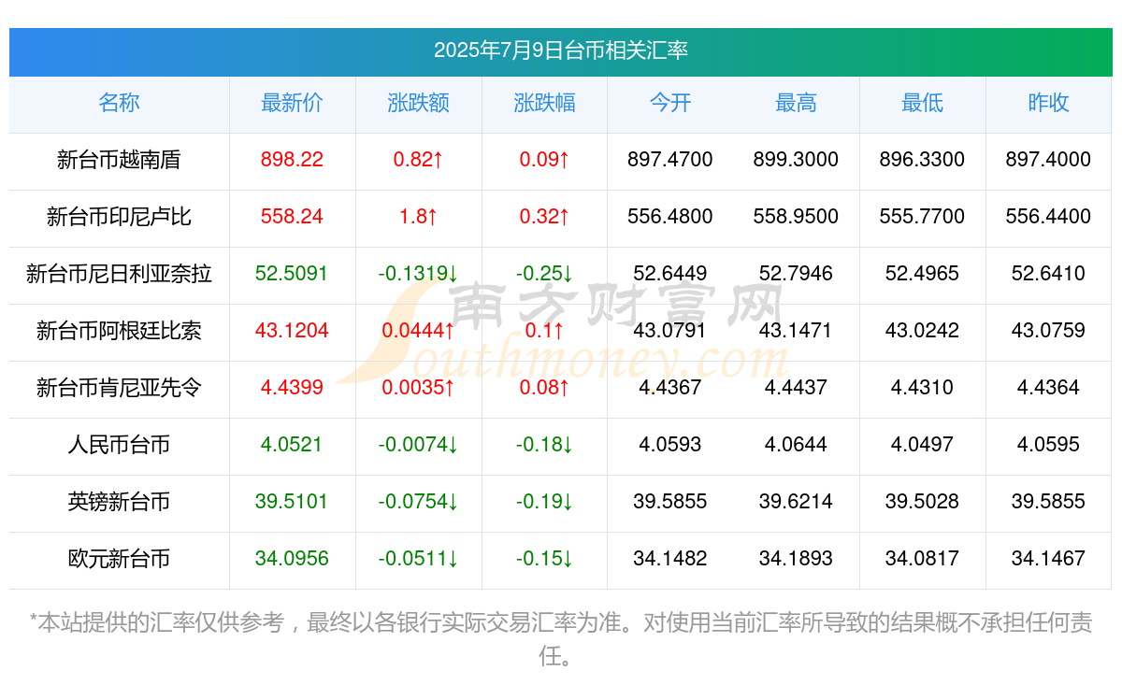Screen dimensions: 1122x685
Task: Click the disclaimer text starting *本站提供的汇率
Action: pos(561,639)
